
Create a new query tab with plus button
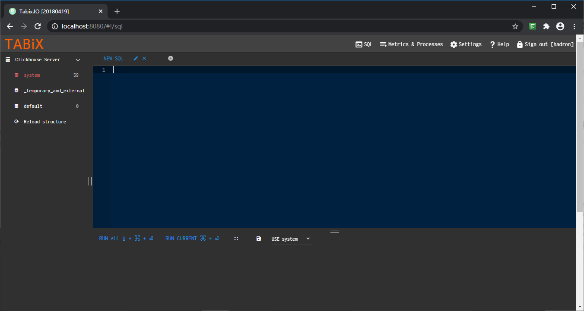pos(170,58)
